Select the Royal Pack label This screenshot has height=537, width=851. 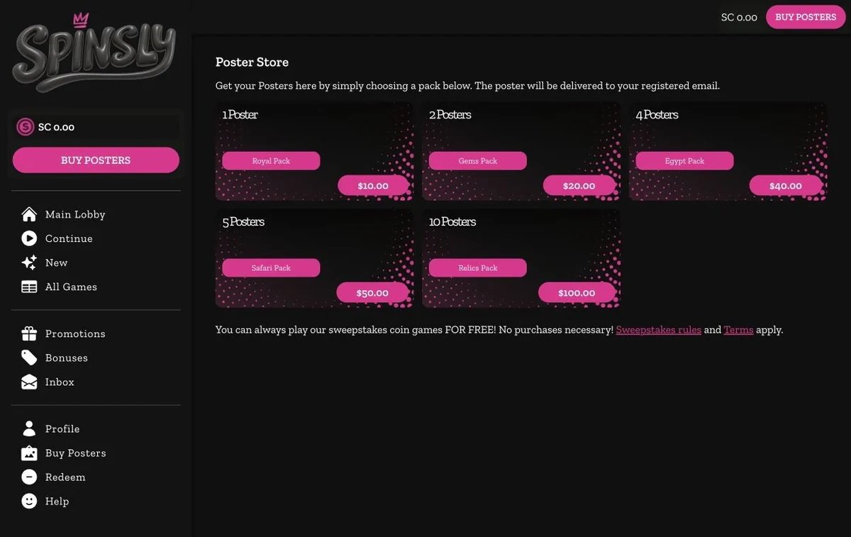(x=271, y=161)
